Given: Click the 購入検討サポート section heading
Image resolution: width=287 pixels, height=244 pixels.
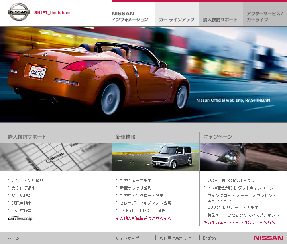Looking at the screenshot, I should (x=27, y=137).
